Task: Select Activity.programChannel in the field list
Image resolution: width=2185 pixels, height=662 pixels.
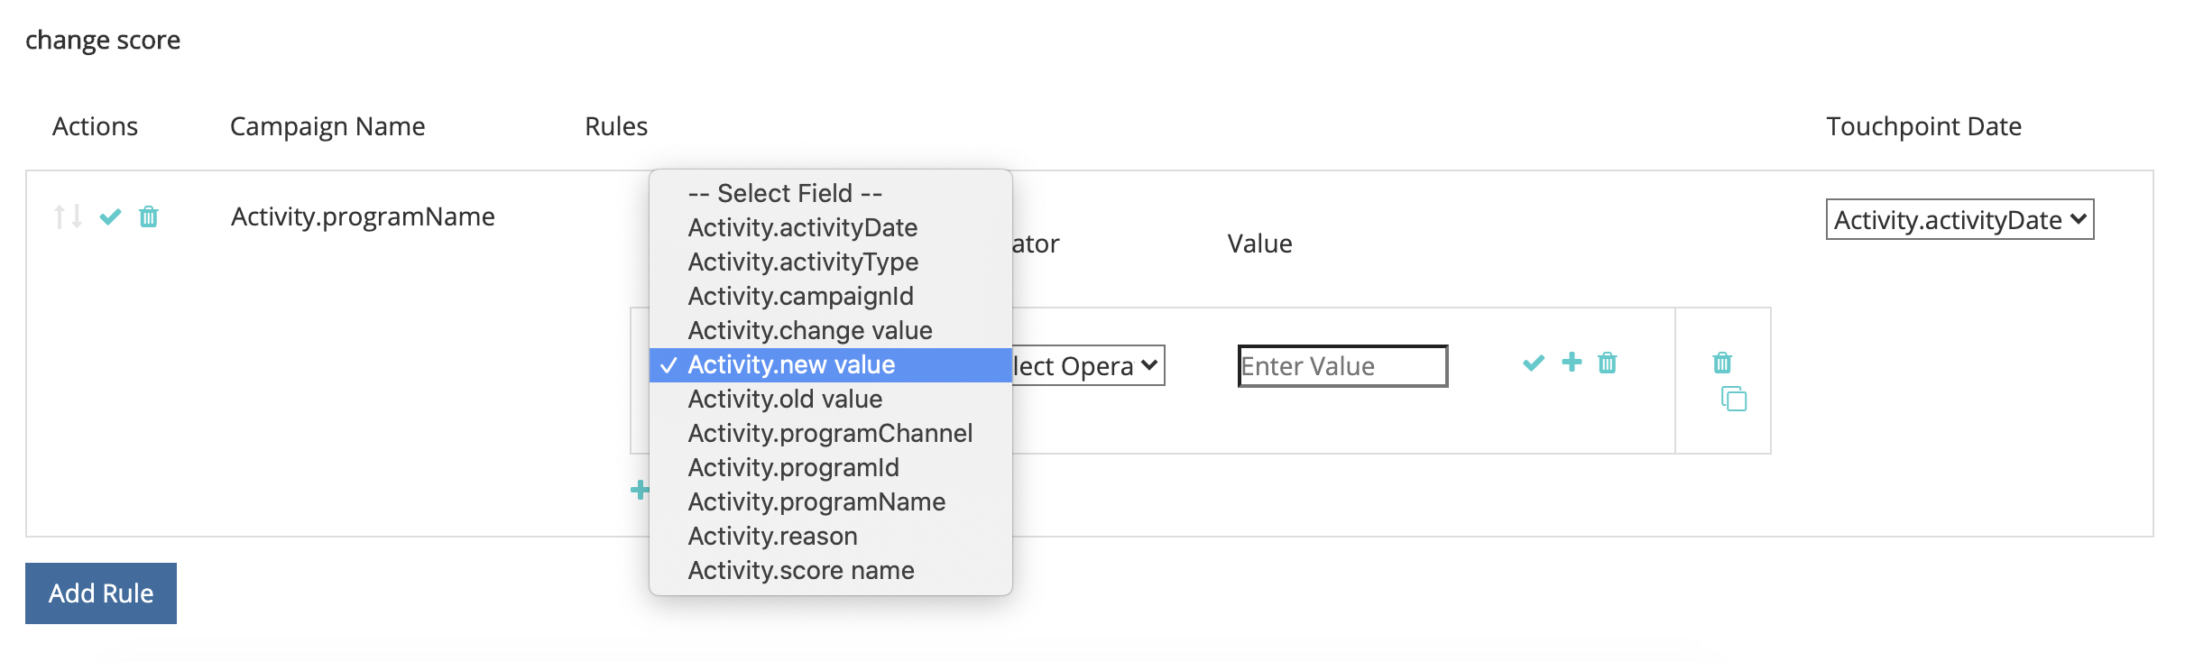Action: [830, 433]
